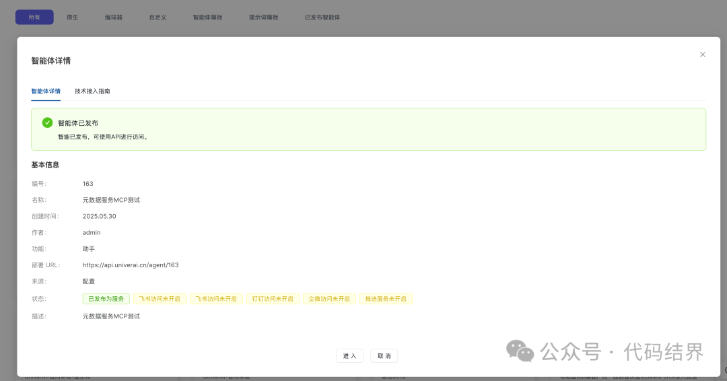Click the WeChat logo in the watermark
Screen dimensions: 727x381
(x=520, y=351)
